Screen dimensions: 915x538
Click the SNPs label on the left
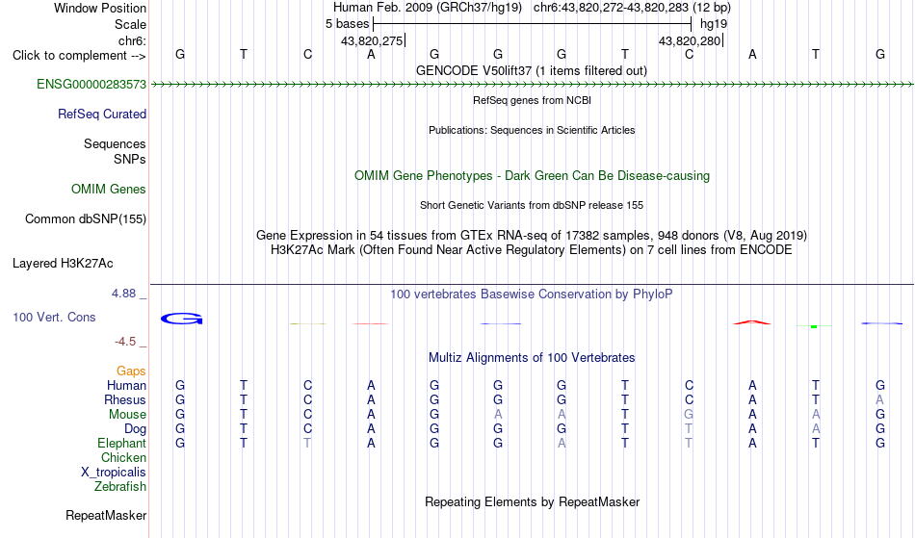(130, 159)
